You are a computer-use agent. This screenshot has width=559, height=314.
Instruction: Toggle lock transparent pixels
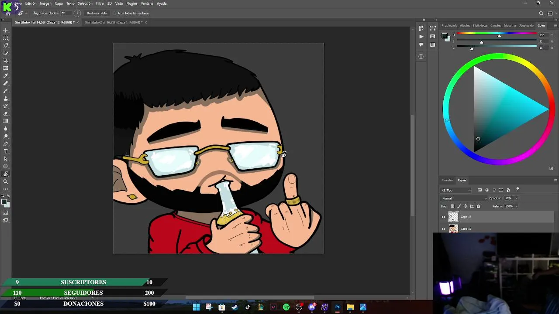[x=452, y=206]
